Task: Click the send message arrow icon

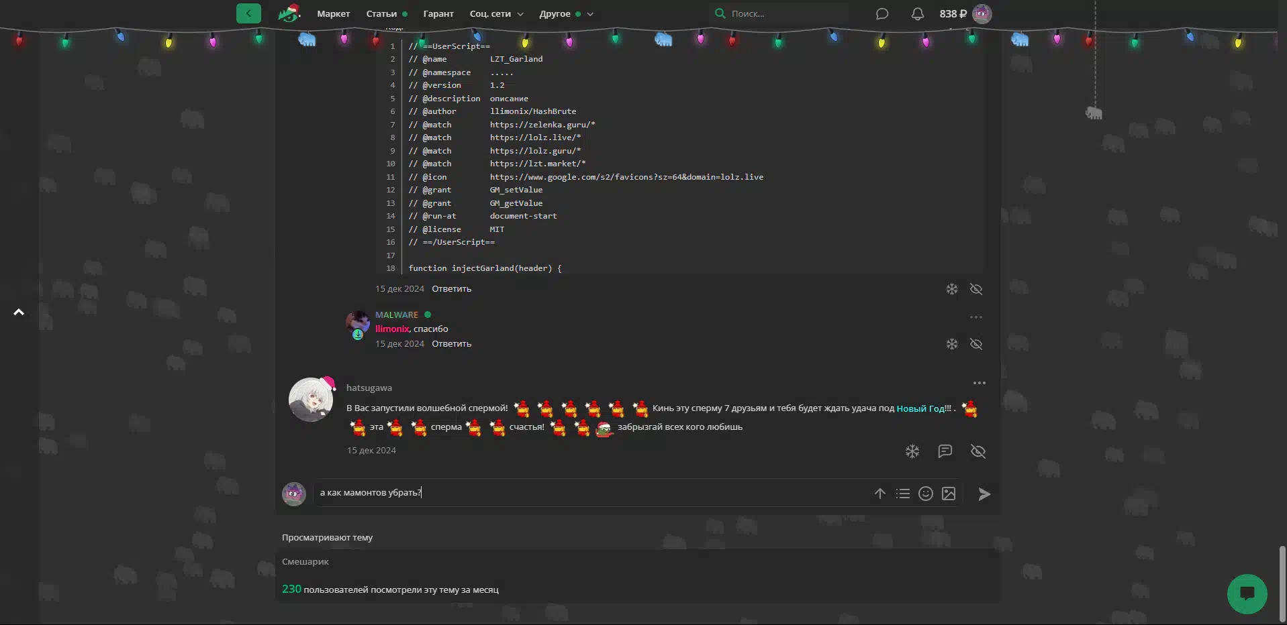Action: point(984,494)
